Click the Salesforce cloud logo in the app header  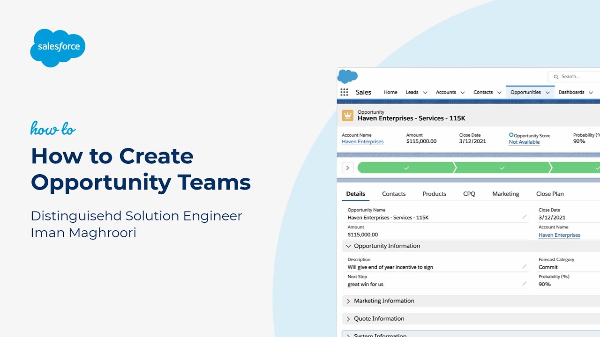pyautogui.click(x=347, y=76)
